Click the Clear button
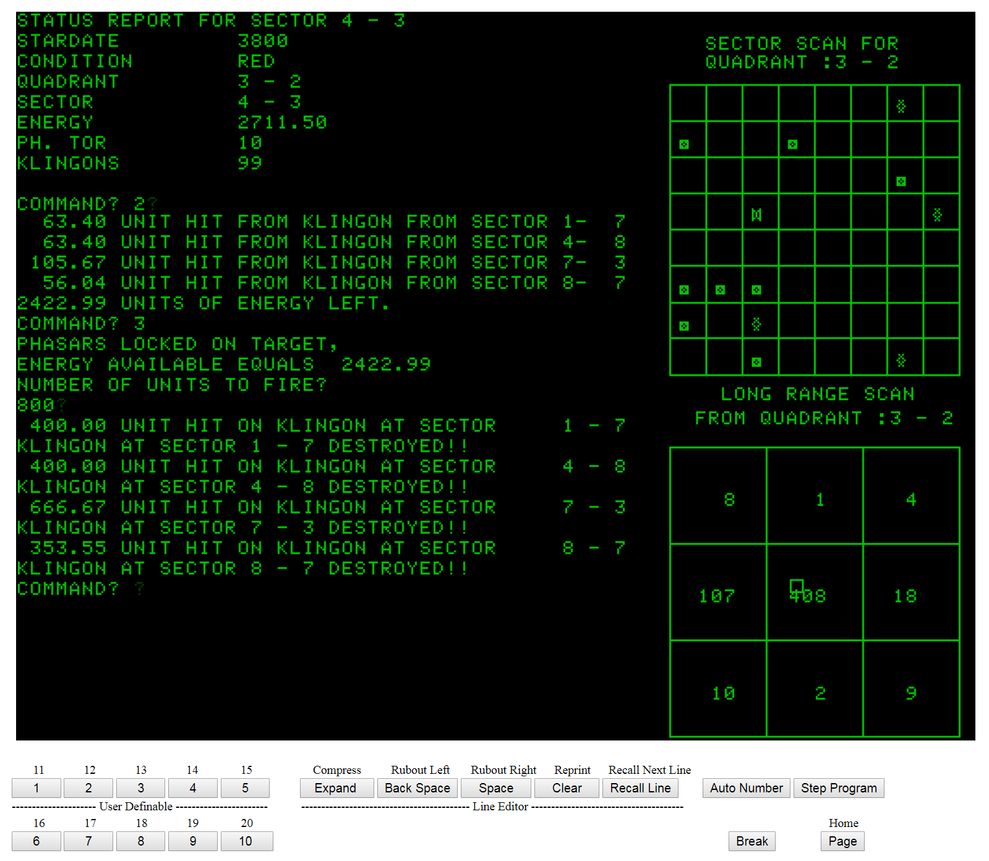Screen dimensions: 989x861 point(567,788)
